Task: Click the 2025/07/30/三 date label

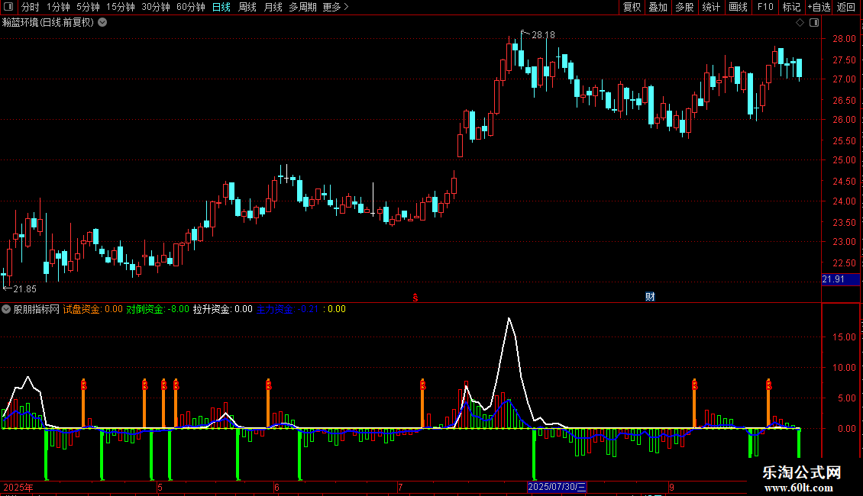Action: [557, 487]
